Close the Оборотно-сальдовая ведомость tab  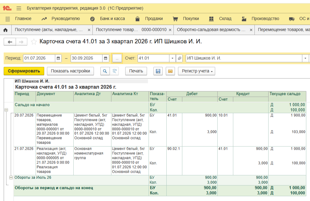[251, 30]
